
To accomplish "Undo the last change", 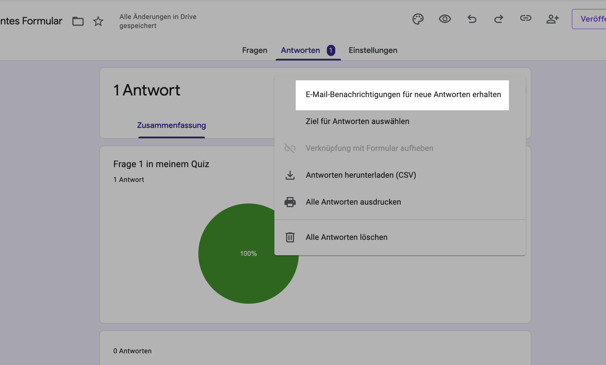I will [472, 19].
